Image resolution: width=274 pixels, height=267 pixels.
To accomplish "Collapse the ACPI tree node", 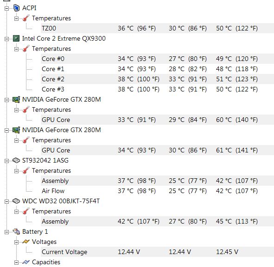I will pyautogui.click(x=6, y=8).
